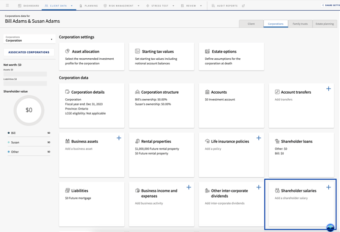Click the Planning nav icon
This screenshot has width=340, height=232.
point(81,6)
